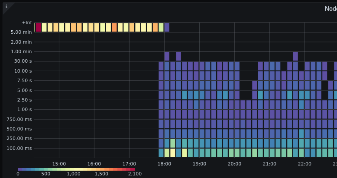Click the '250.00 ms' y-axis label
This screenshot has width=337, height=178.
tap(19, 139)
